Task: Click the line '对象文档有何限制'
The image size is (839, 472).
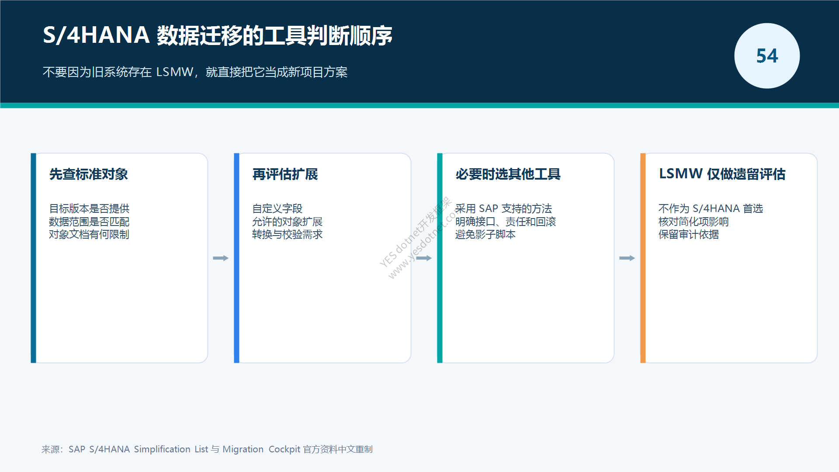Action: click(89, 234)
